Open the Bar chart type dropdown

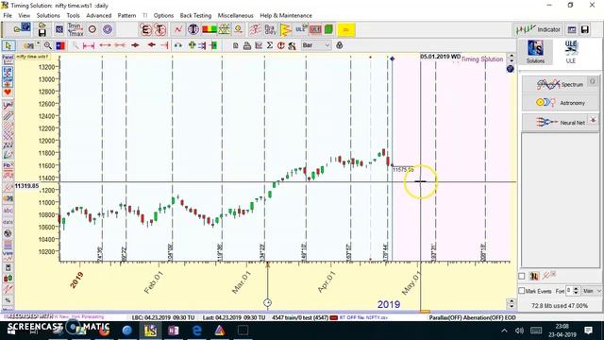[316, 45]
